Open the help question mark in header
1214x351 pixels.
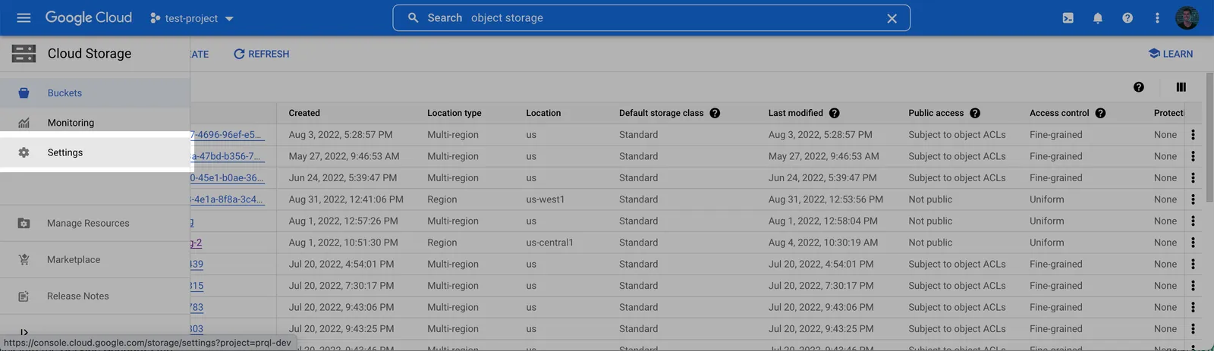(x=1128, y=17)
